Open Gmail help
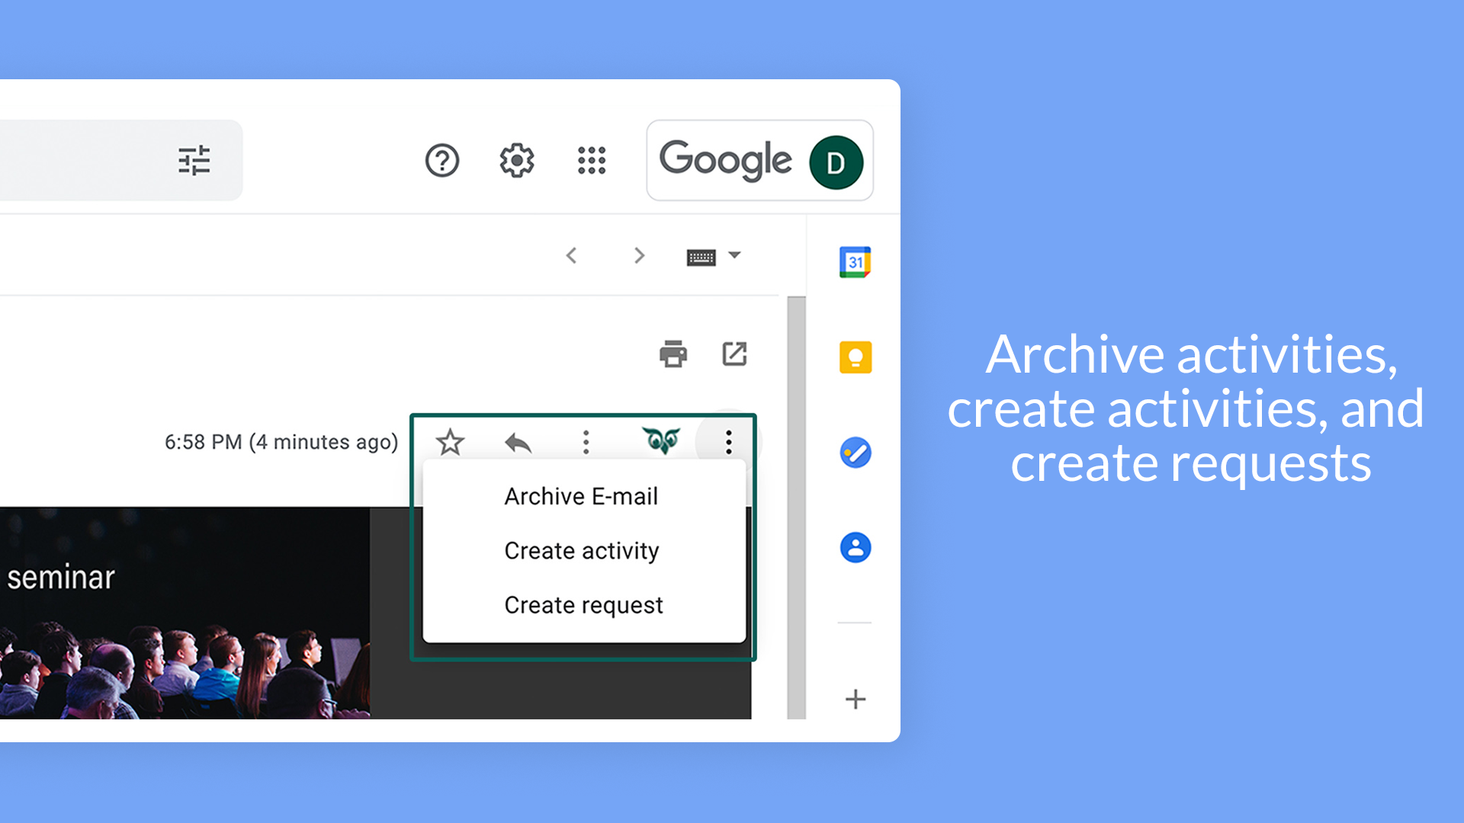The image size is (1464, 823). 442,161
